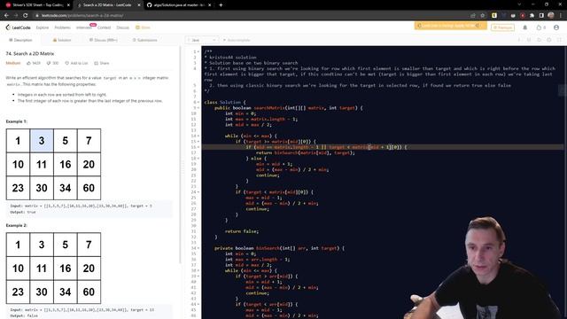
Task: Click the highlighted code line 16
Action: tap(383, 147)
